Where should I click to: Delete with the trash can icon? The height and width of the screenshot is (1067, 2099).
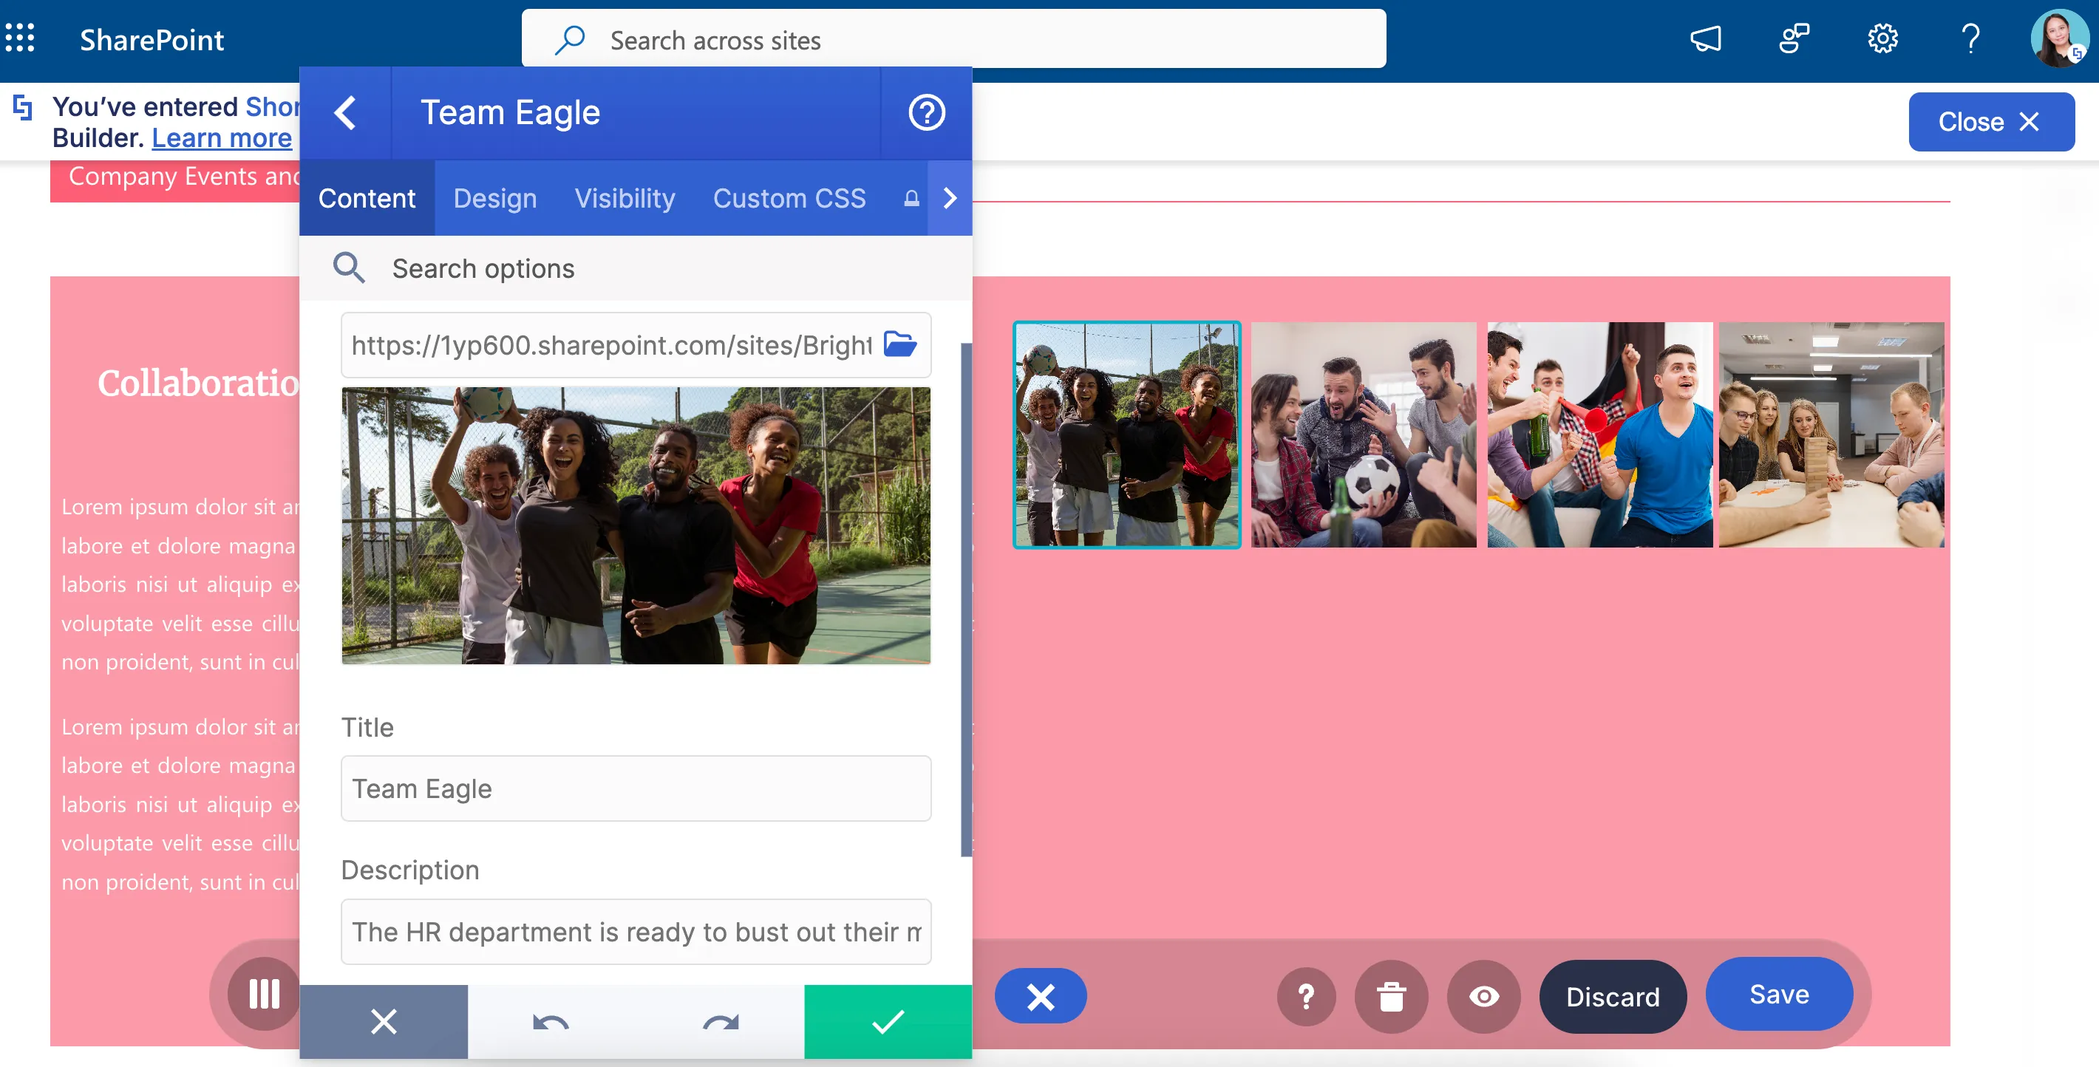(1392, 996)
